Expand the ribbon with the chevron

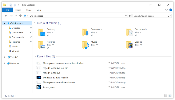point(167,10)
